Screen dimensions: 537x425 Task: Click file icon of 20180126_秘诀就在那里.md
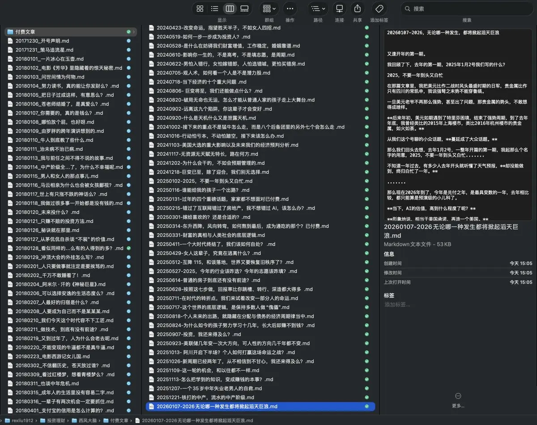coord(10,230)
